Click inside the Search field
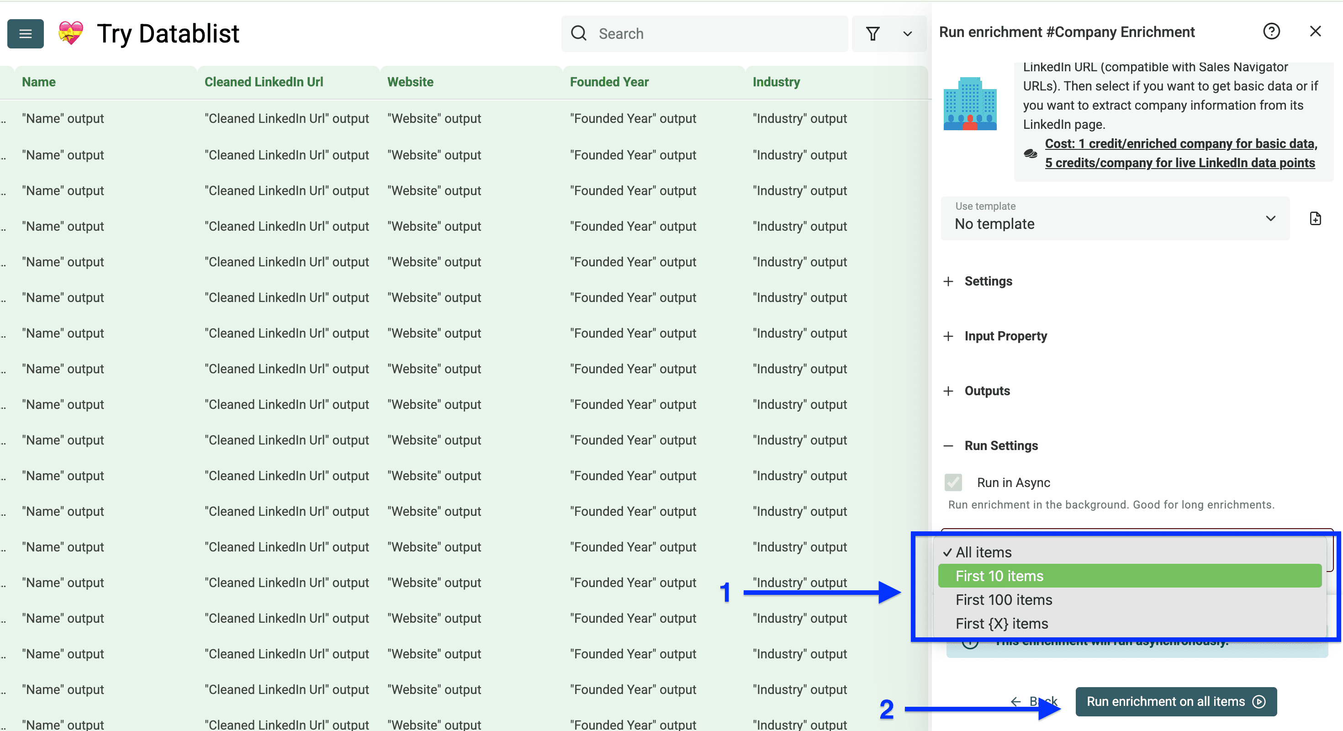The image size is (1343, 731). coord(704,33)
